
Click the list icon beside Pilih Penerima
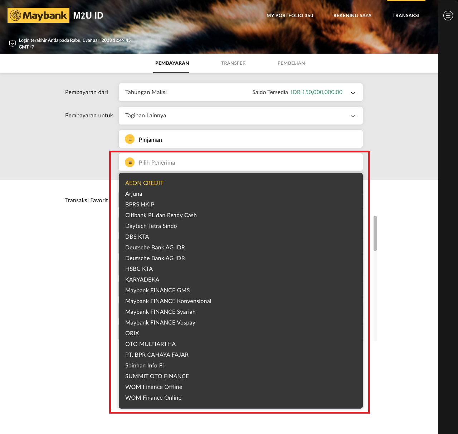130,162
